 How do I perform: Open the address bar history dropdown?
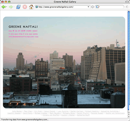point(88,7)
